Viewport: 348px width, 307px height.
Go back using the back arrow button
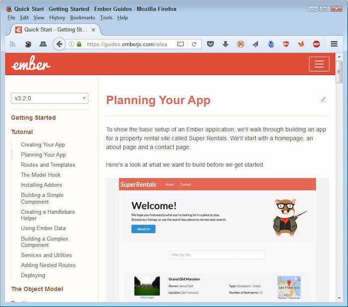[59, 44]
